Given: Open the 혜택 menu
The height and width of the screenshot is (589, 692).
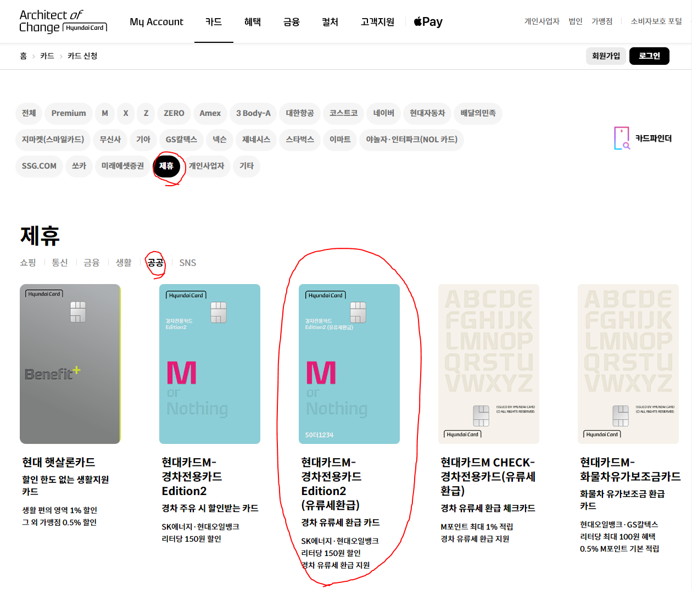Looking at the screenshot, I should point(253,22).
